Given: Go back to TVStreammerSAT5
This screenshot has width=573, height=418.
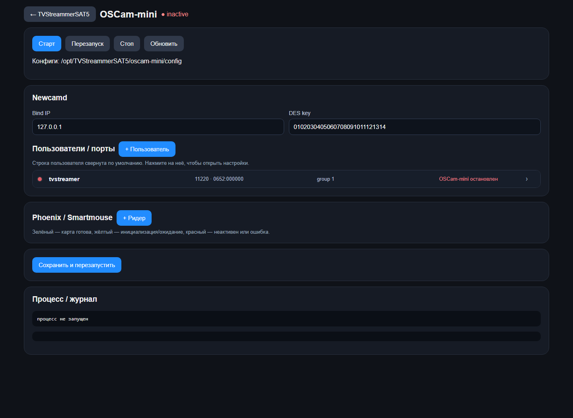Looking at the screenshot, I should tap(60, 14).
